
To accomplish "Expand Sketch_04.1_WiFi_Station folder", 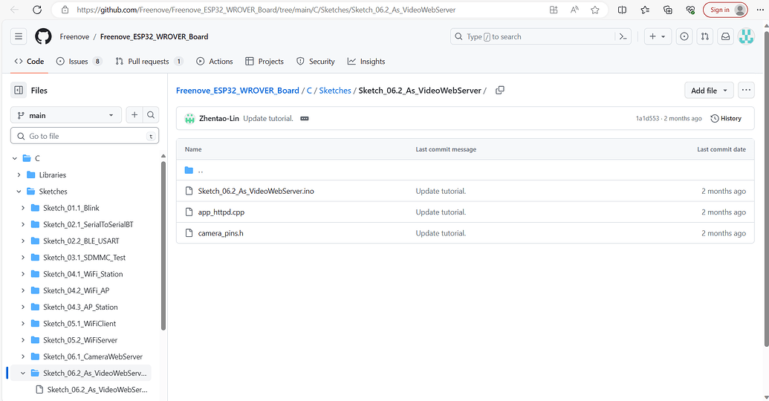I will (23, 274).
